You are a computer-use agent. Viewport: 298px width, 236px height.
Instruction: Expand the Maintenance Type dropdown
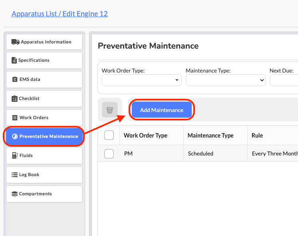(225, 80)
